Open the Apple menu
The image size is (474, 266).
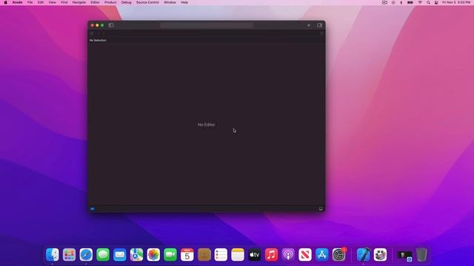click(x=5, y=2)
